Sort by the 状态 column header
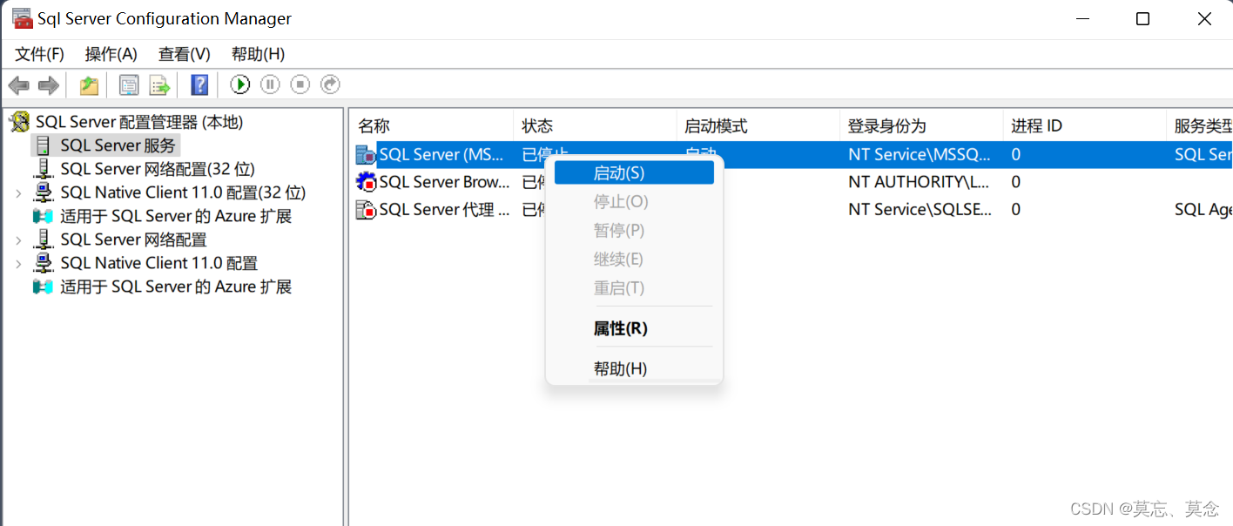This screenshot has height=526, width=1233. click(595, 125)
